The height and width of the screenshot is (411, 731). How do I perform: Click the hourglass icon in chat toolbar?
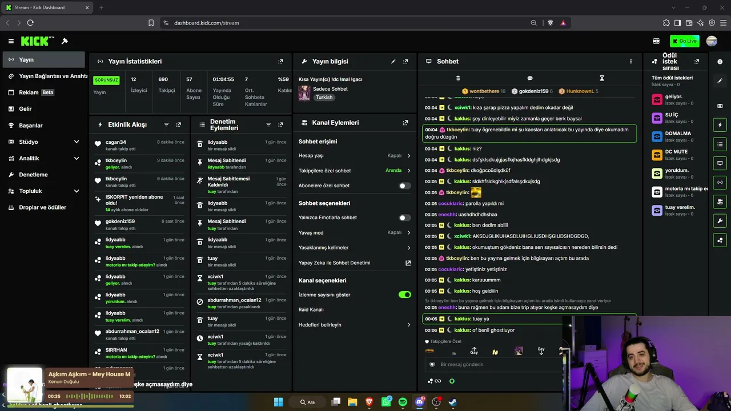coord(602,78)
